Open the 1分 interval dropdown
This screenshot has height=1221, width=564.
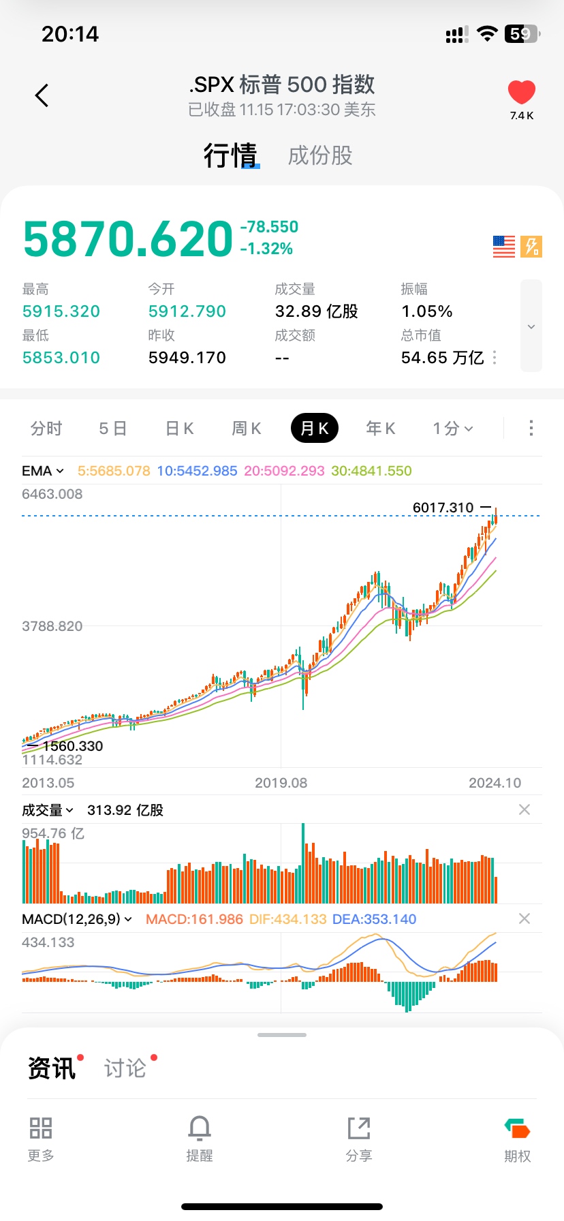(x=453, y=429)
